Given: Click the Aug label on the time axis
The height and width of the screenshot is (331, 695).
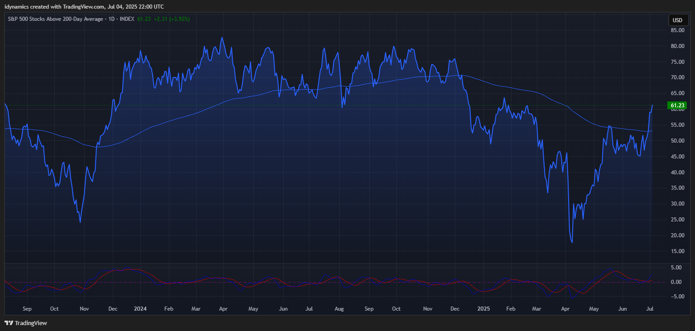Looking at the screenshot, I should tap(339, 309).
